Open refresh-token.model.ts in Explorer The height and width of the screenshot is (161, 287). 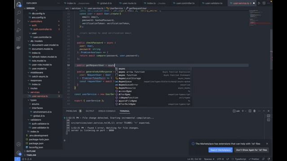44,57
